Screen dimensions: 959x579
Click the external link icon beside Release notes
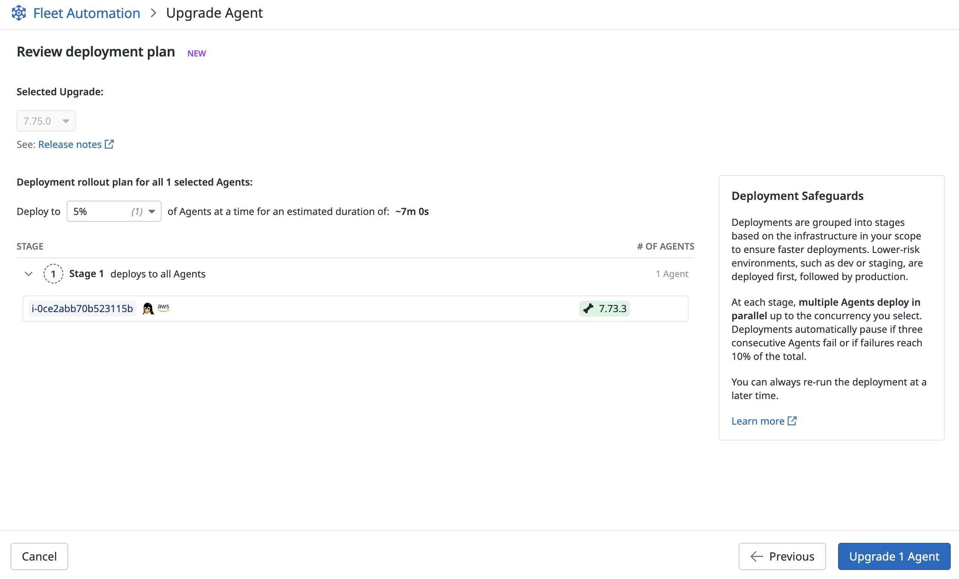coord(109,144)
